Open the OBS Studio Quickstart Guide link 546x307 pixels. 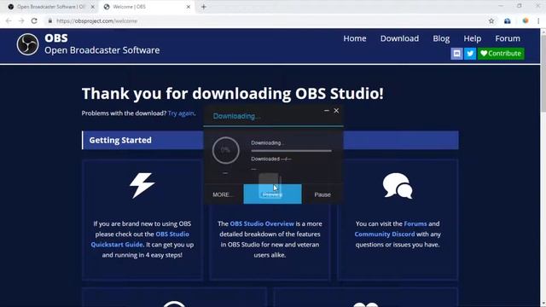[140, 239]
